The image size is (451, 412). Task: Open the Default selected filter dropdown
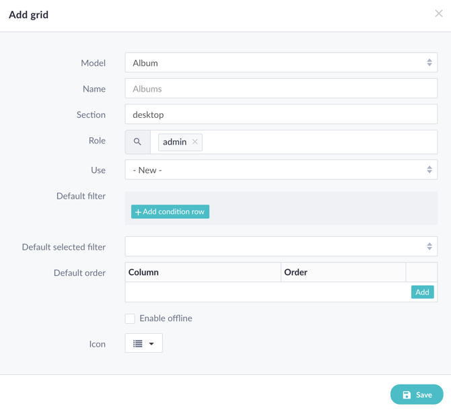click(x=281, y=246)
